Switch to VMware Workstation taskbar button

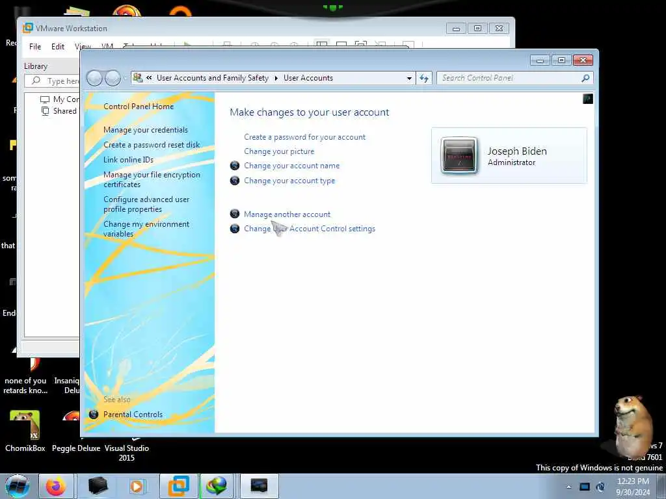pyautogui.click(x=179, y=486)
